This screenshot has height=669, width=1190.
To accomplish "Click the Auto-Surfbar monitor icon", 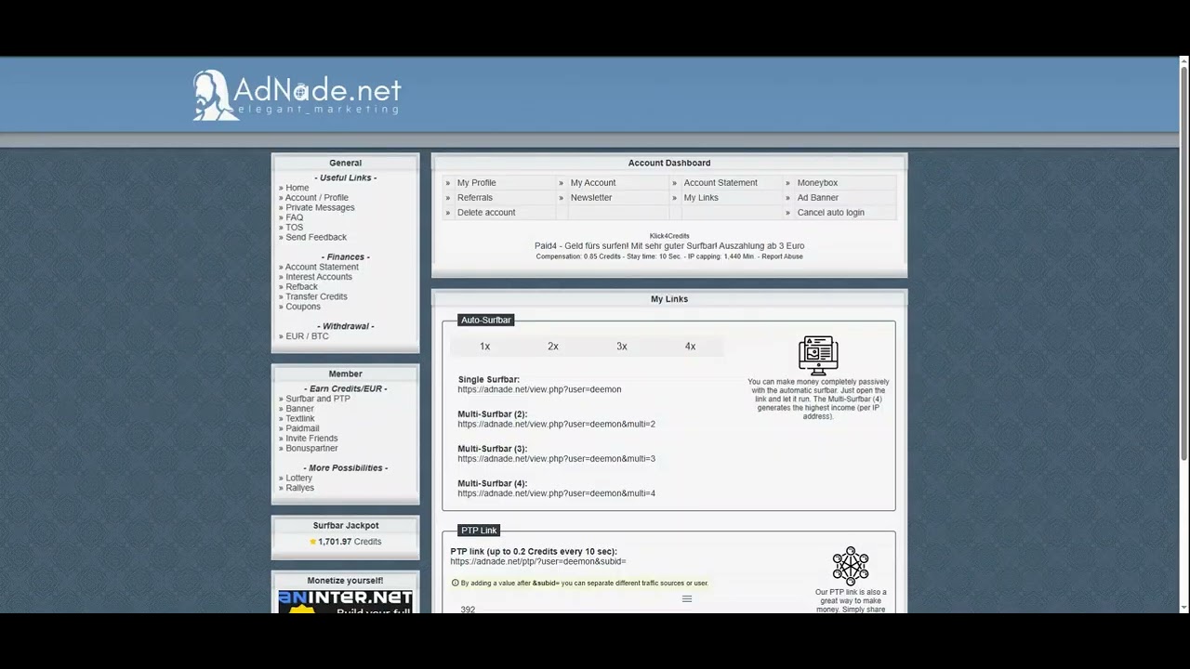I will [818, 355].
